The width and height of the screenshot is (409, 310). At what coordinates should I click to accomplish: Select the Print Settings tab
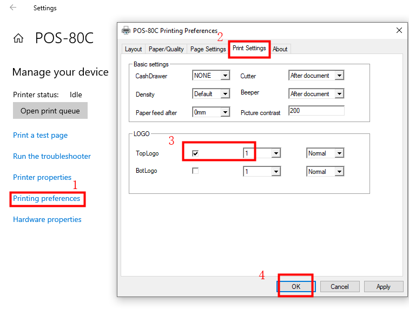tap(249, 48)
